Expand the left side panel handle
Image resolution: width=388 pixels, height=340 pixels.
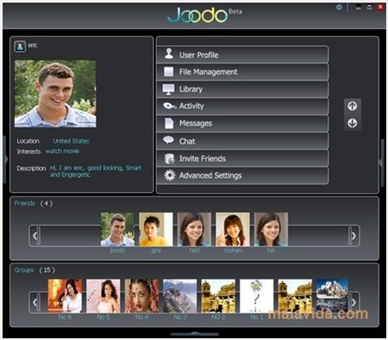tap(5, 160)
